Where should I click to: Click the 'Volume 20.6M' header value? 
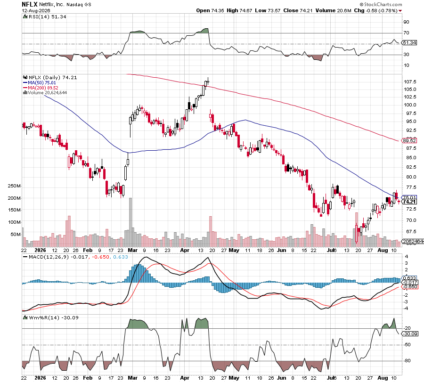coord(333,10)
